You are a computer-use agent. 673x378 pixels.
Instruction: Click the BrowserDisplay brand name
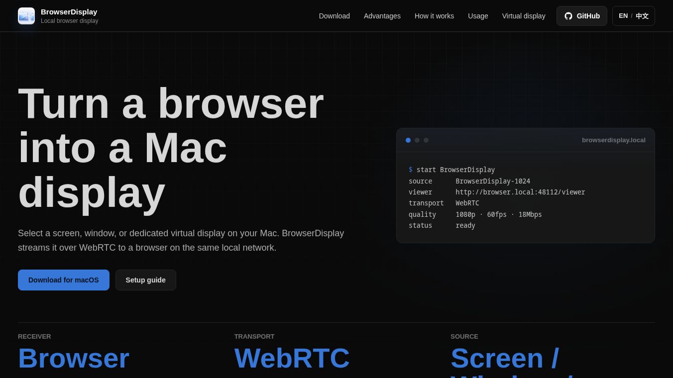69,11
